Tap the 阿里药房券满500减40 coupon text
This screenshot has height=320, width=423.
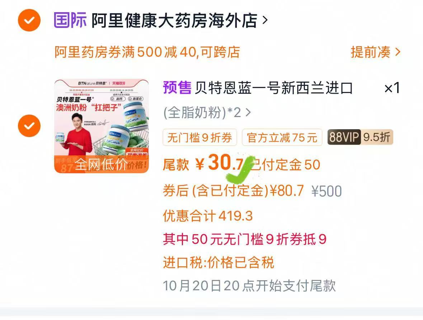147,52
